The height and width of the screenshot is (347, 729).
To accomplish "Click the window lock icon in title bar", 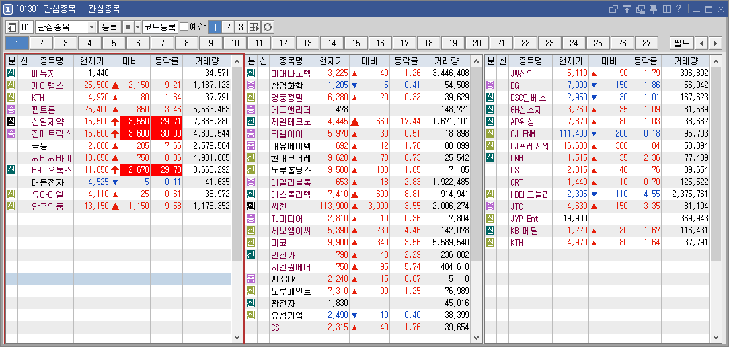I will (641, 9).
